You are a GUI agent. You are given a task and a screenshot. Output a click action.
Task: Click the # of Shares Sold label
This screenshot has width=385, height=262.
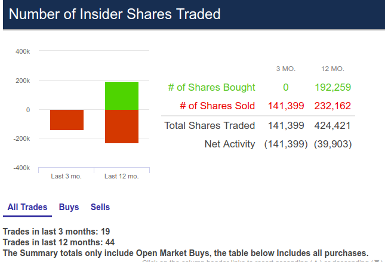point(217,106)
